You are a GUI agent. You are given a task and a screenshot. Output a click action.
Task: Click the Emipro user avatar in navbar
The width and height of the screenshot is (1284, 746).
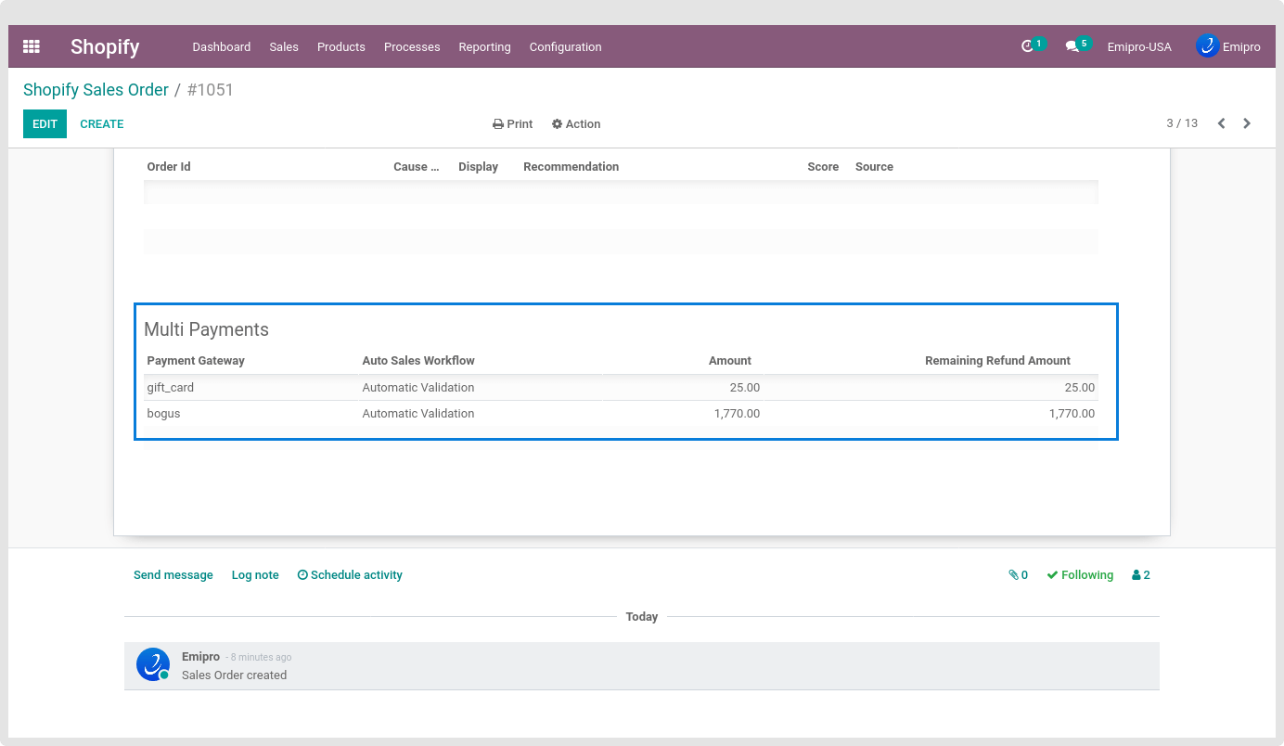[x=1207, y=46]
